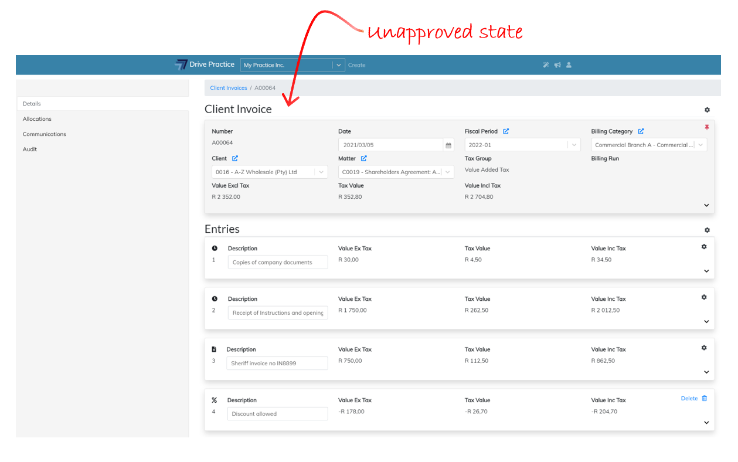Open the Entries section settings gear
This screenshot has height=462, width=738.
707,230
